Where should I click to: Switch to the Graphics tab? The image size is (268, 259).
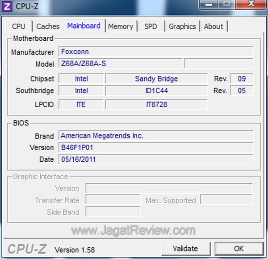(182, 26)
